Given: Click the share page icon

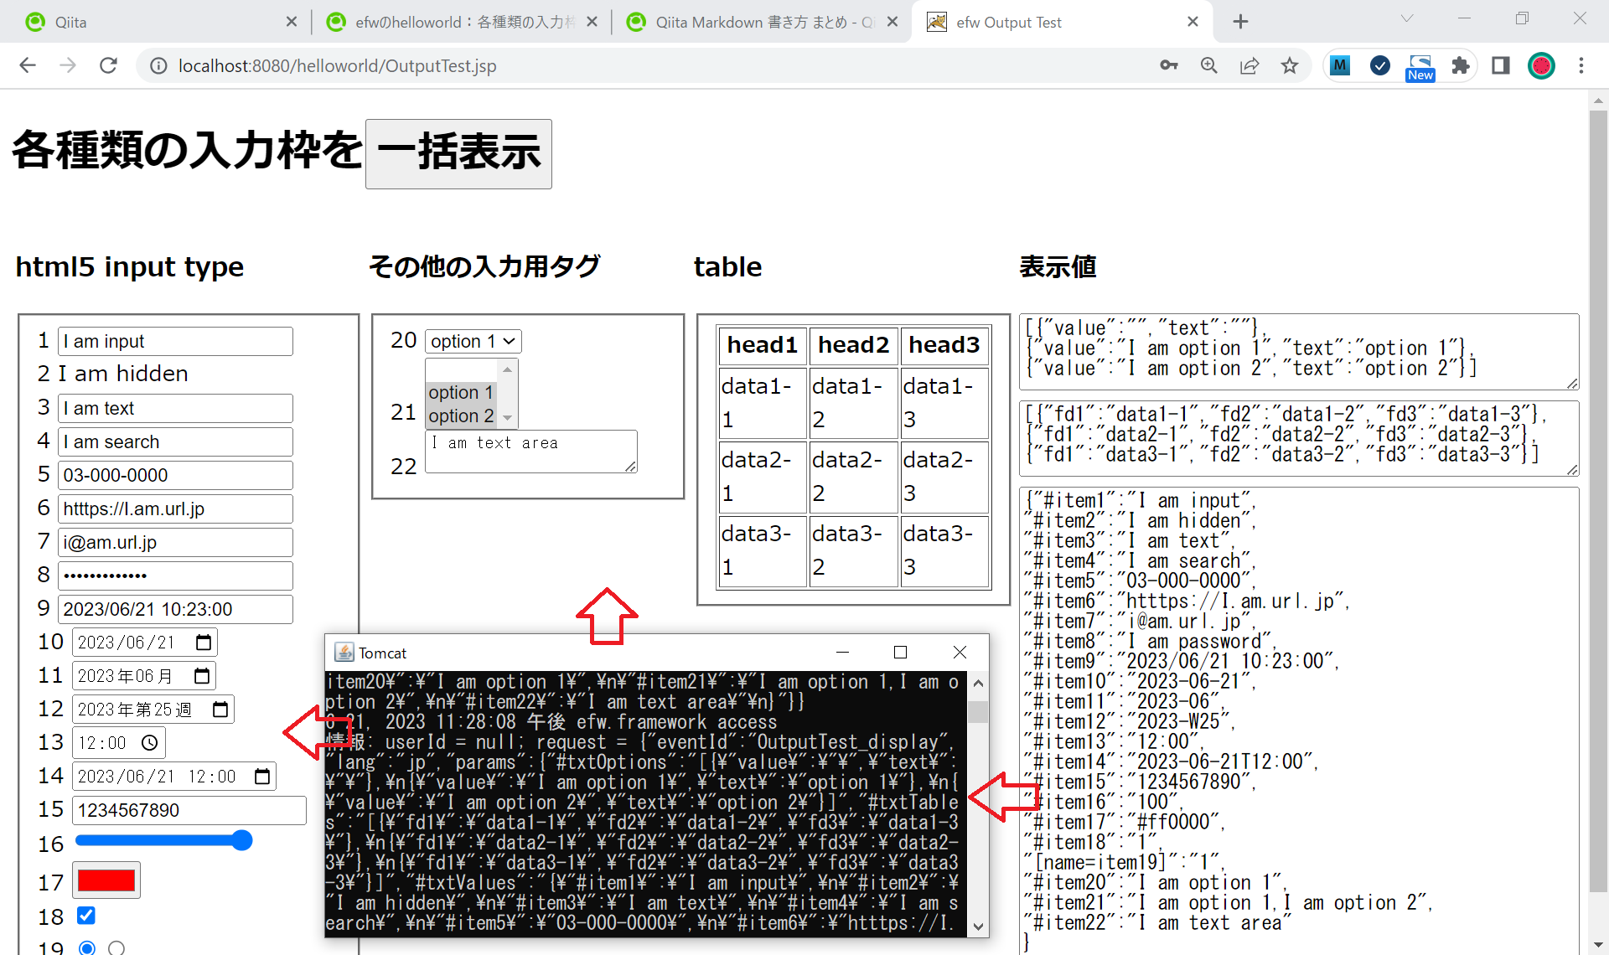Looking at the screenshot, I should pyautogui.click(x=1249, y=65).
